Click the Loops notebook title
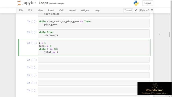 click(43, 3)
